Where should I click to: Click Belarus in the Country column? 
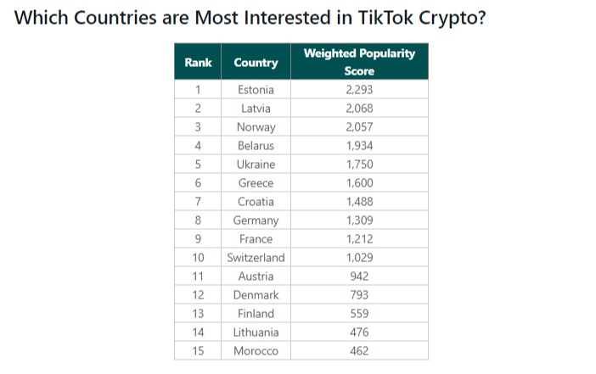pos(256,145)
